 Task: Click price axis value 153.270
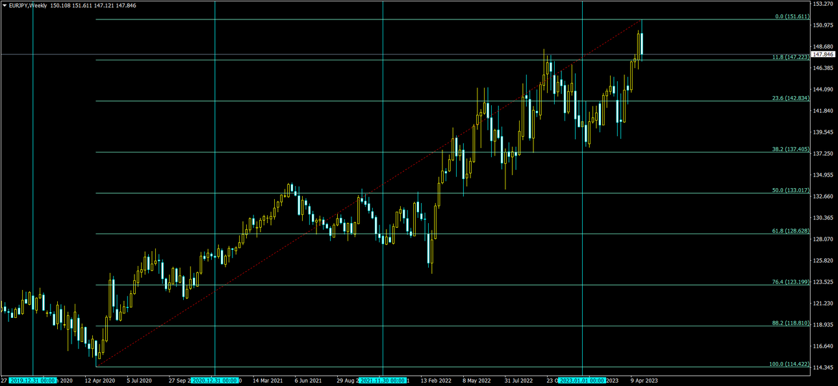(823, 4)
